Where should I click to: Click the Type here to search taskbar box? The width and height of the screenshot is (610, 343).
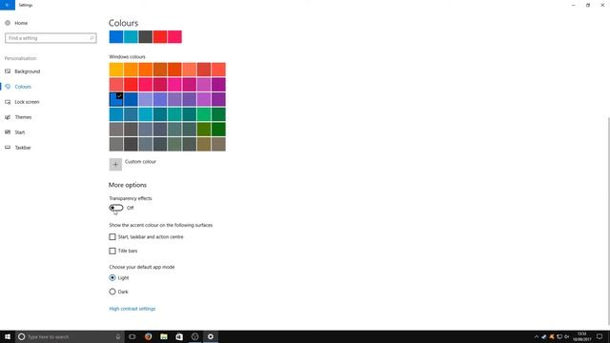pyautogui.click(x=70, y=336)
